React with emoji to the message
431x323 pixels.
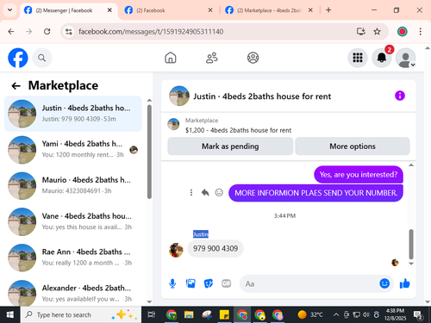click(219, 193)
